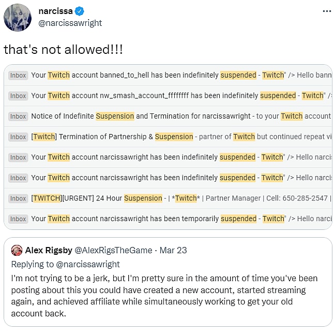
Task: Click the @AlexRigsTheGame handle
Action: coord(114,250)
